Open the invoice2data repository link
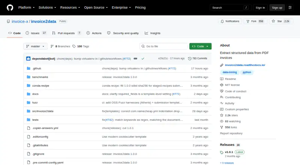300x165 pixels. (43, 21)
